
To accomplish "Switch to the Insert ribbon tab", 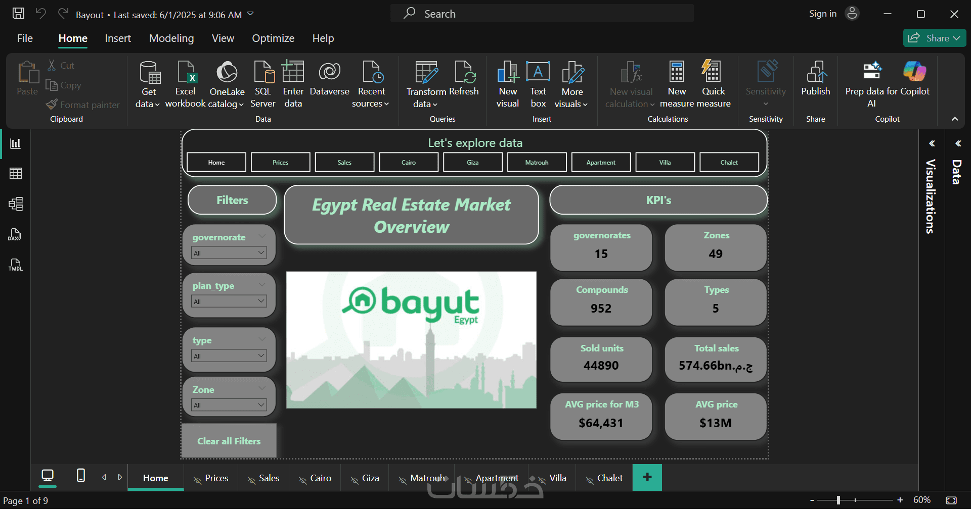I will (118, 38).
